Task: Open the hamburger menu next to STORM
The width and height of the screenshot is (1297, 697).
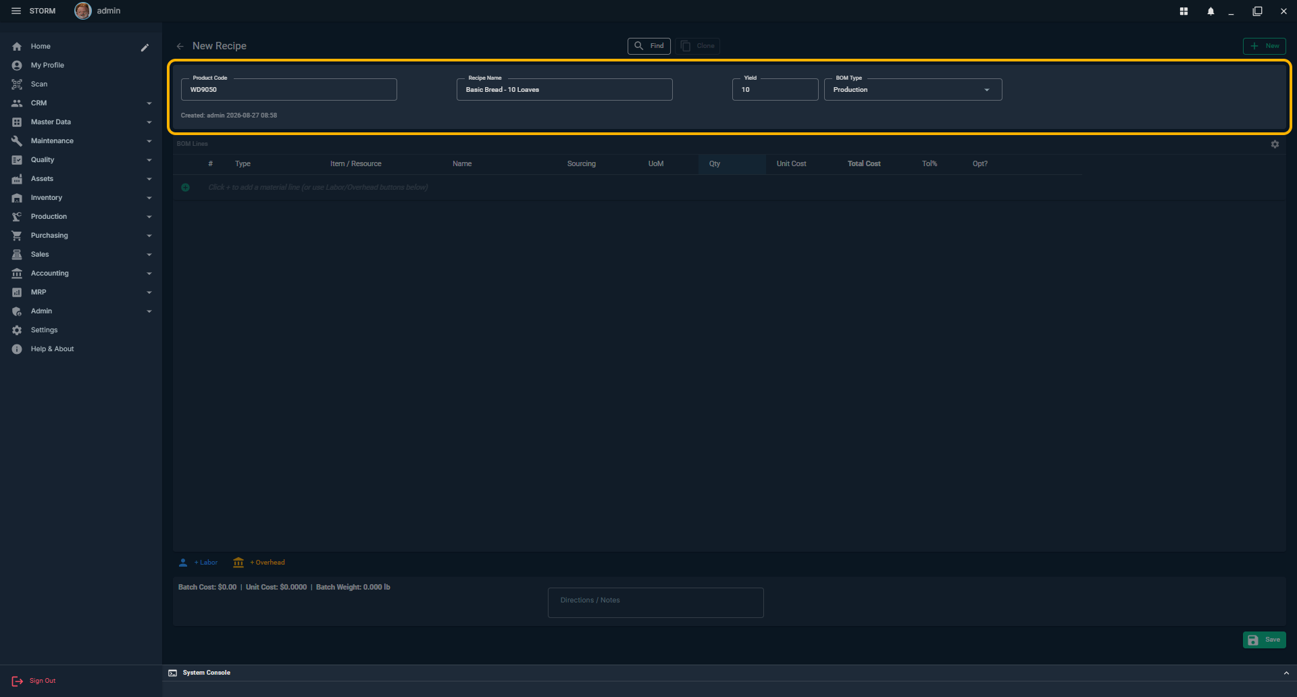Action: point(16,11)
